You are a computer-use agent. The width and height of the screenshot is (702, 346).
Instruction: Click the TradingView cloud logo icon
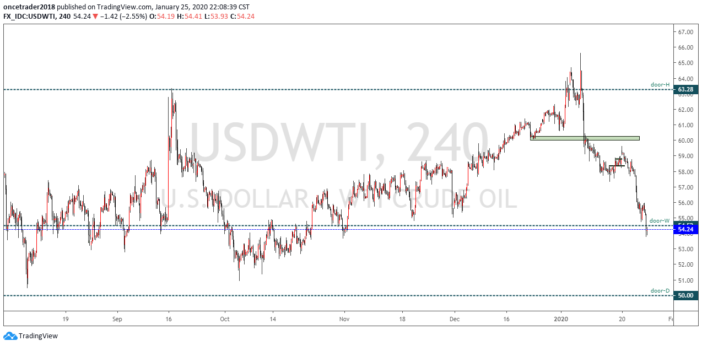coord(10,336)
